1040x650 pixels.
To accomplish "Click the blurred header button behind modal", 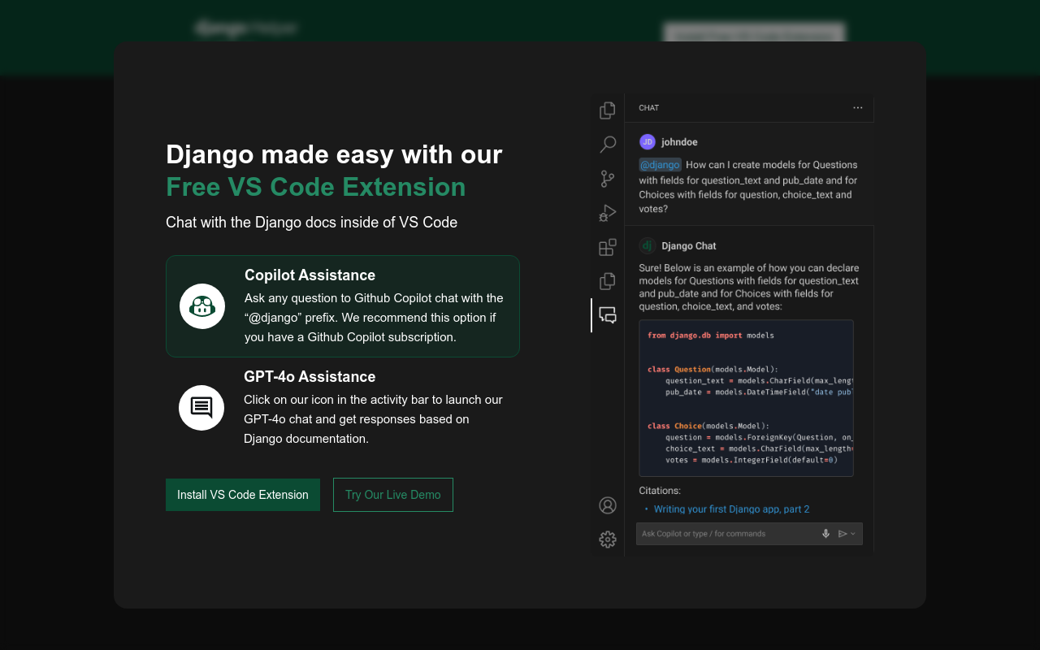I will [755, 33].
